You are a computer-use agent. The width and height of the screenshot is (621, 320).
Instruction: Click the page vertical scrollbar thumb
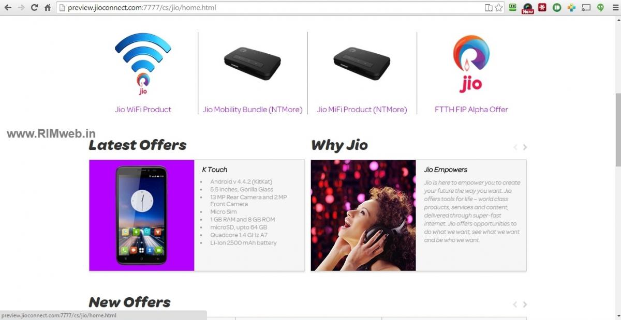tap(617, 130)
